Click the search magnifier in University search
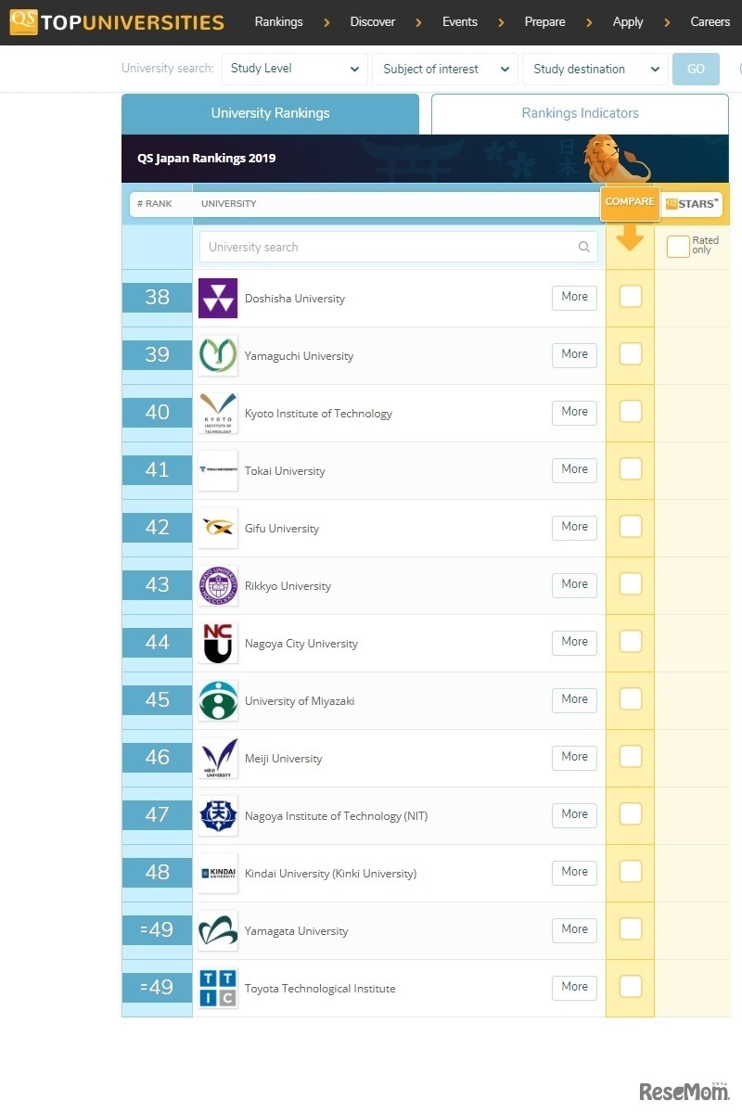Screen dimensions: 742x1113 point(584,247)
